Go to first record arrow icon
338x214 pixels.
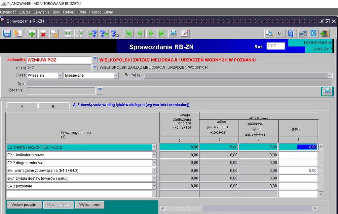pos(129,34)
